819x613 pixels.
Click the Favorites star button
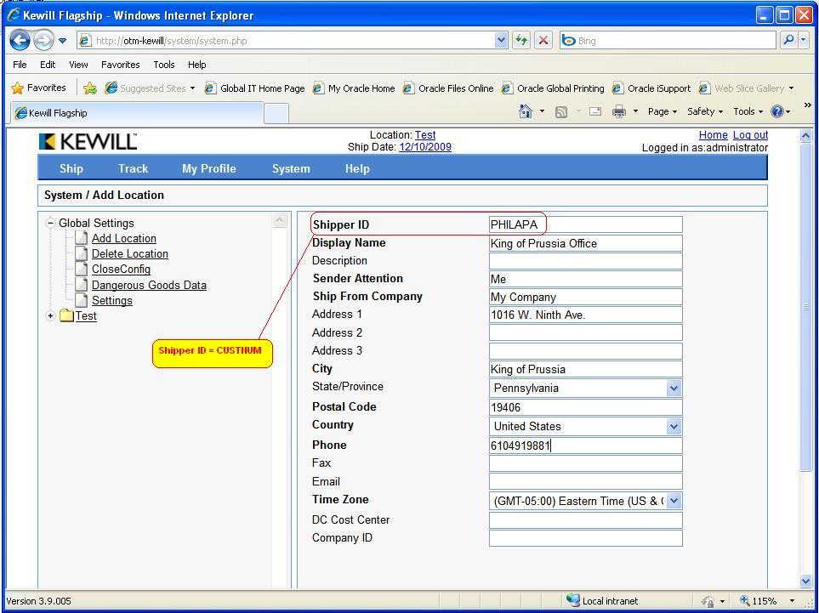click(39, 88)
